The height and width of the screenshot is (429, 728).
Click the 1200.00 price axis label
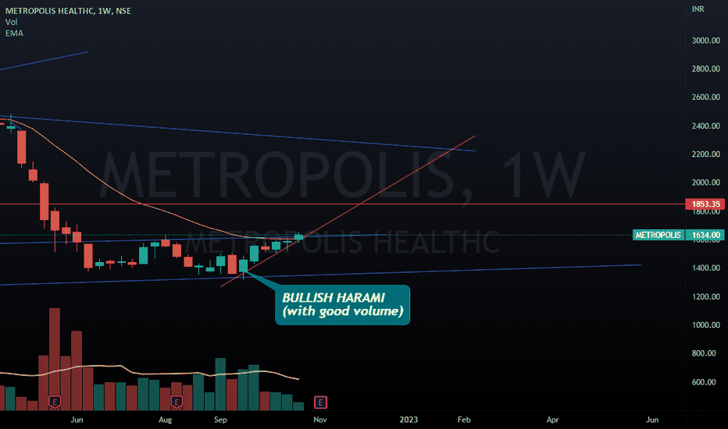[x=705, y=296]
